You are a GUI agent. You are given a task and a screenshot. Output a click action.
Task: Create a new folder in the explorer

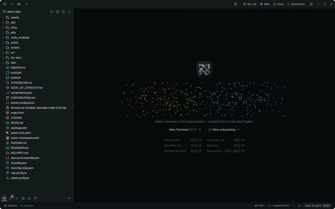click(x=63, y=12)
